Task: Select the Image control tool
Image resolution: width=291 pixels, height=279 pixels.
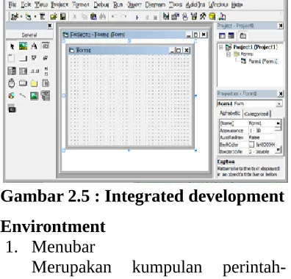Action: point(35,95)
